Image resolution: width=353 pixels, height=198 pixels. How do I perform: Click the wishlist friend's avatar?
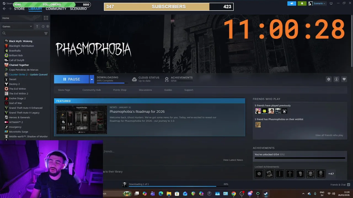click(258, 125)
